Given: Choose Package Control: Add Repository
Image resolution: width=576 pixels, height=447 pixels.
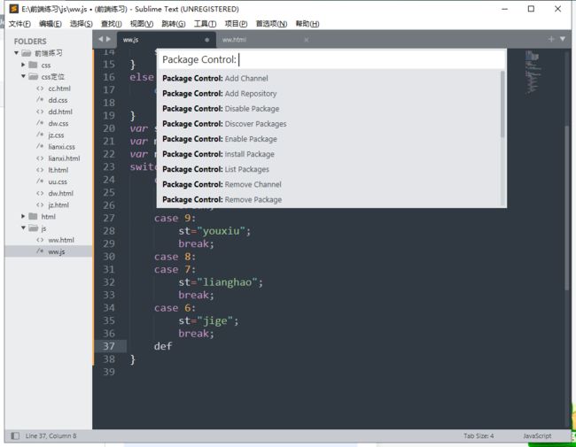Looking at the screenshot, I should 329,94.
